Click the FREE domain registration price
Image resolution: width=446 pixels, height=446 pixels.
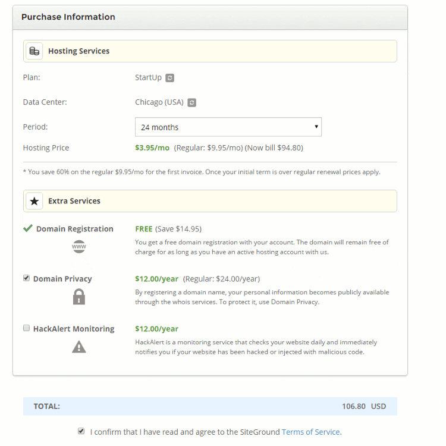coord(144,229)
